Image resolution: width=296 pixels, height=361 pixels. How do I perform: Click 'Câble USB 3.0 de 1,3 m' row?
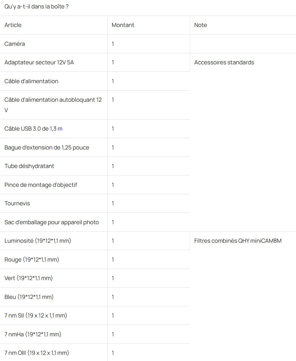(x=33, y=129)
